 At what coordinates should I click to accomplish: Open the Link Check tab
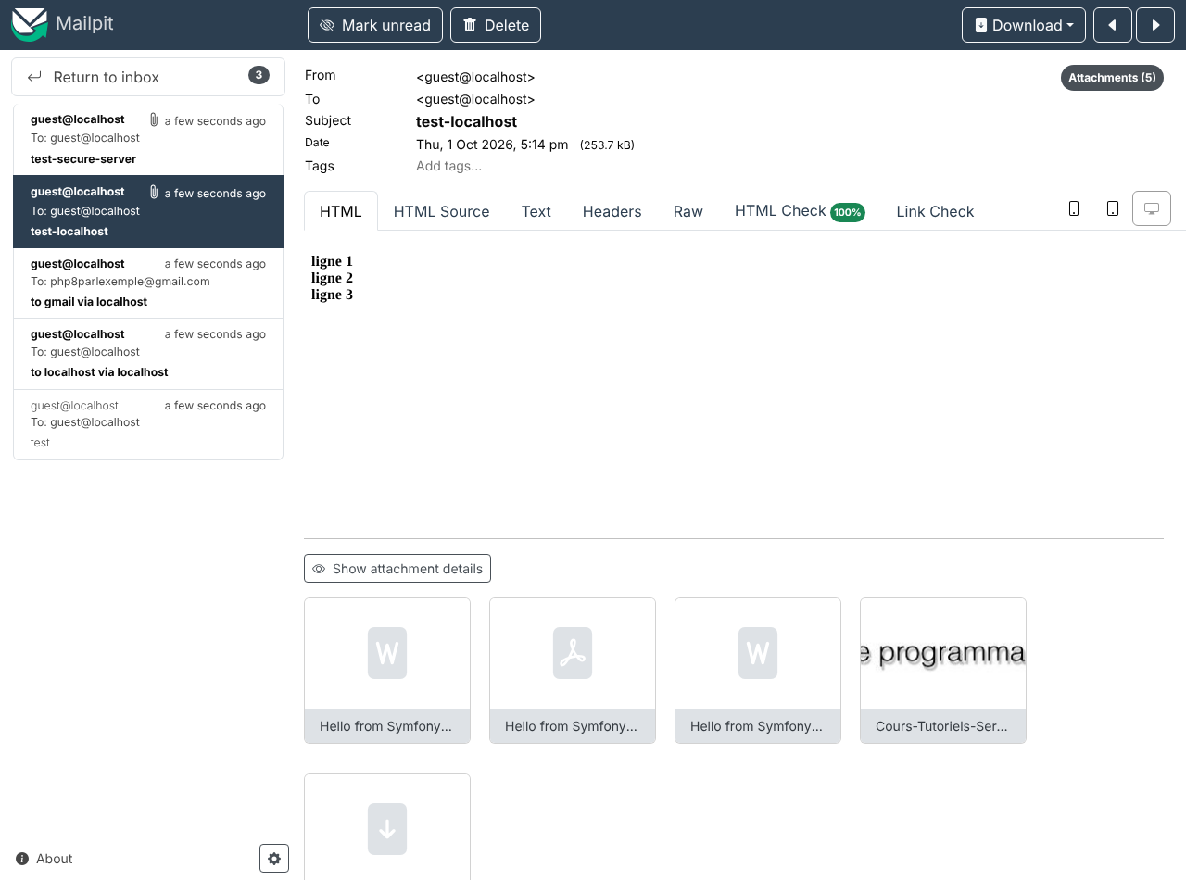pos(935,211)
